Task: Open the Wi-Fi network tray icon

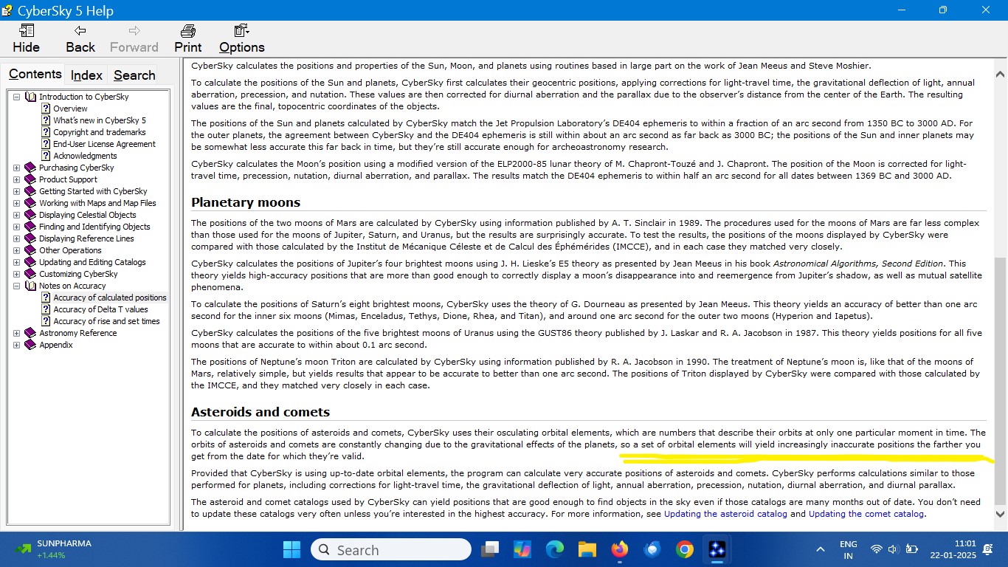Action: pyautogui.click(x=876, y=549)
